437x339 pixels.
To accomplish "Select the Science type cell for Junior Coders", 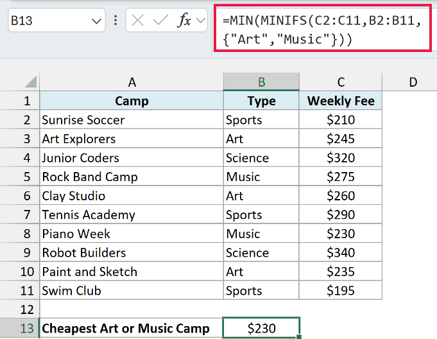I will tap(261, 157).
